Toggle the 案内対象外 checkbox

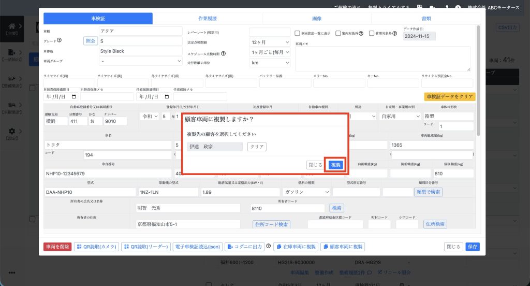[338, 33]
